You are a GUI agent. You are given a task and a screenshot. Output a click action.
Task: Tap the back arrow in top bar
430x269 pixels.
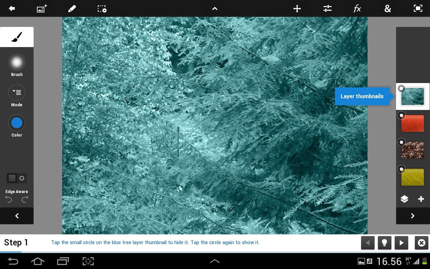pyautogui.click(x=12, y=8)
